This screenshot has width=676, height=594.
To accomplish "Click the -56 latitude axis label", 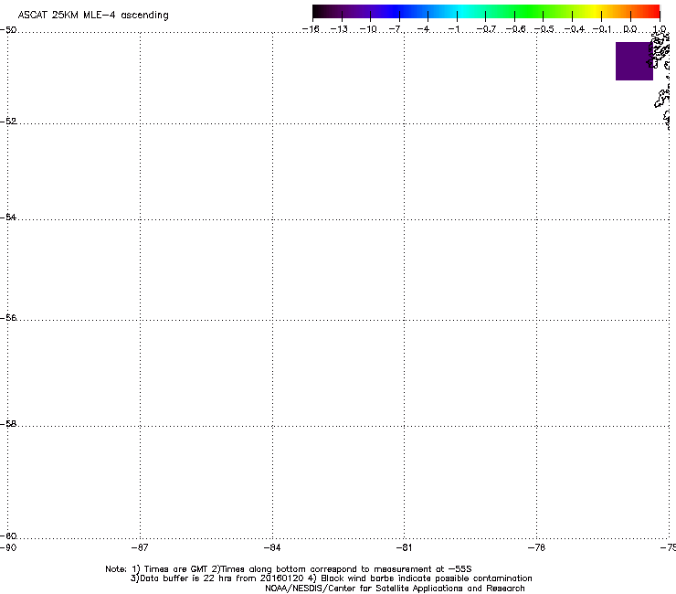I will coord(8,317).
